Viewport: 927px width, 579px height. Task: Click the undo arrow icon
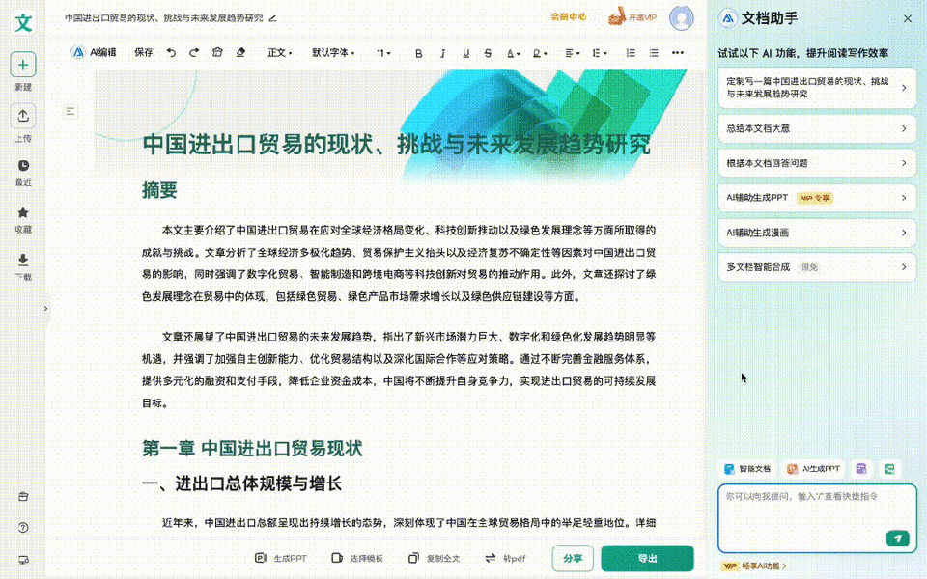tap(171, 52)
